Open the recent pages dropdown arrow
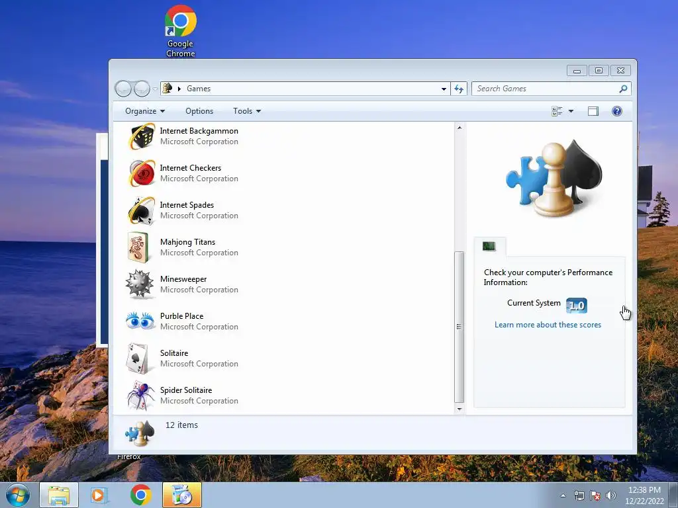 (x=155, y=89)
